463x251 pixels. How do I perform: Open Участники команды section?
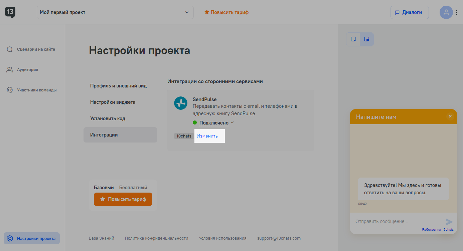coord(32,90)
